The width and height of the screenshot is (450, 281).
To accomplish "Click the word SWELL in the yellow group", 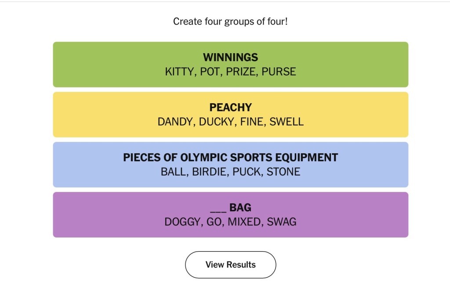I will 287,122.
